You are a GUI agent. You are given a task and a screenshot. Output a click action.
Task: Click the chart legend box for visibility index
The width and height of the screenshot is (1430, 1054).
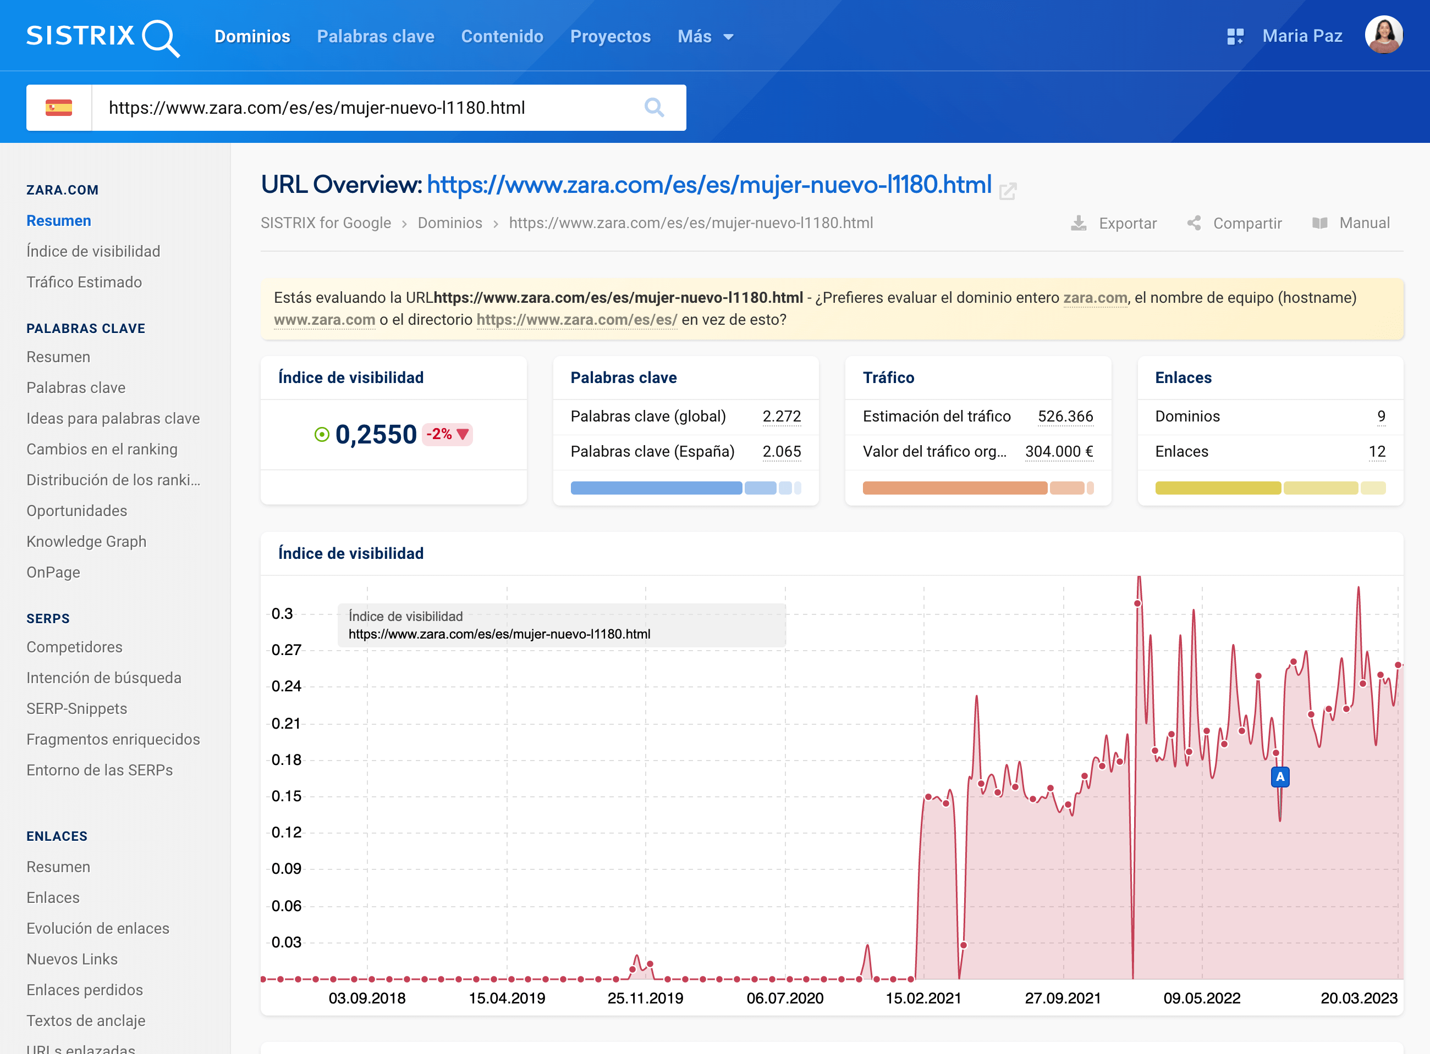coord(562,625)
